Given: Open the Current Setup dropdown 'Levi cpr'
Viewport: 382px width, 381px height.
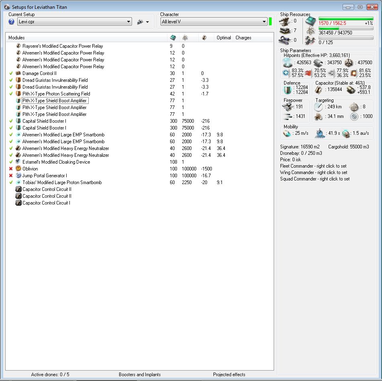Looking at the screenshot, I should pyautogui.click(x=75, y=22).
